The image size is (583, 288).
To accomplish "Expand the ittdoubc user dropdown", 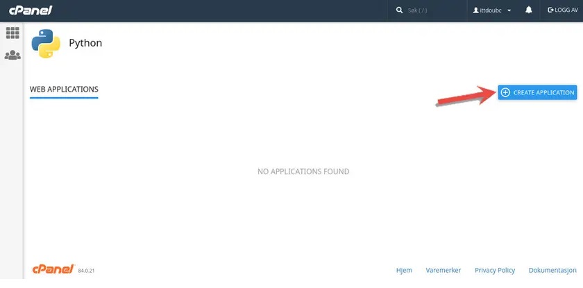I will pyautogui.click(x=492, y=10).
